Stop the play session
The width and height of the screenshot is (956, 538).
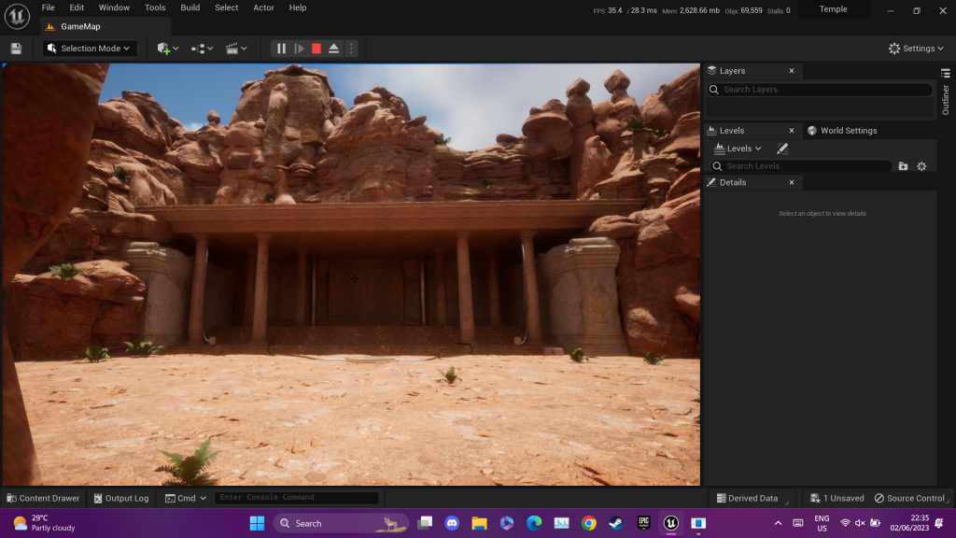tap(316, 49)
